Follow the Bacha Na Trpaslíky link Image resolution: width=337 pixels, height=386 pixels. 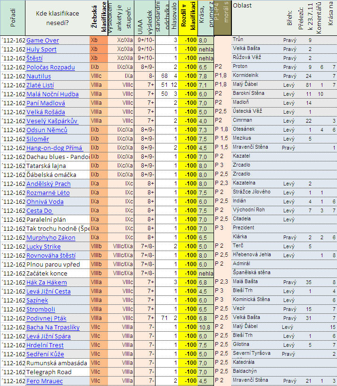pyautogui.click(x=53, y=327)
